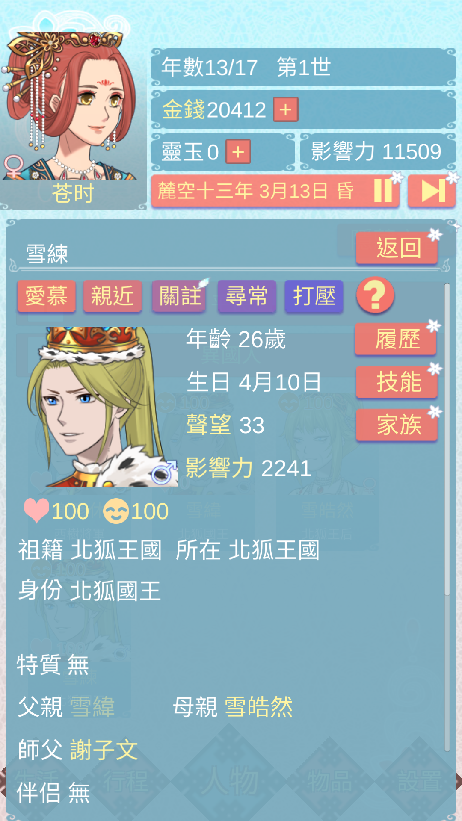462x821 pixels.
Task: Click the female symbol on the player avatar
Action: pos(13,166)
